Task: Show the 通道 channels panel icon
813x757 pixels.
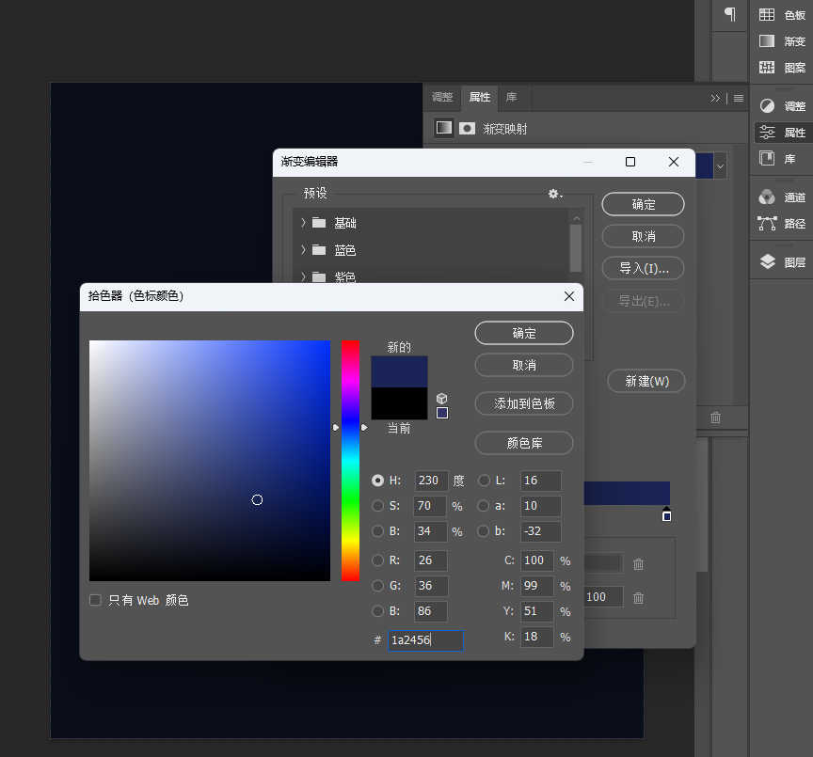Action: coord(767,197)
